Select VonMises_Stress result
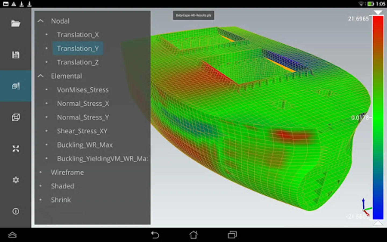This screenshot has height=242, width=387. (x=83, y=90)
